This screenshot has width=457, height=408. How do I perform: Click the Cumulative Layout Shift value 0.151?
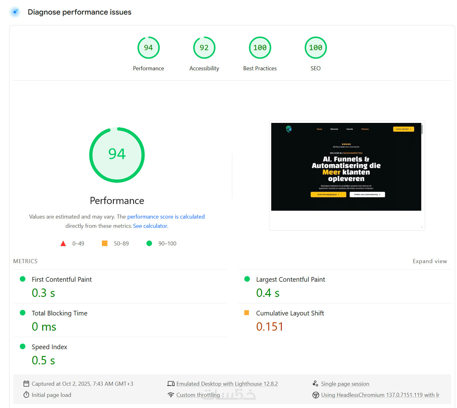(x=270, y=327)
